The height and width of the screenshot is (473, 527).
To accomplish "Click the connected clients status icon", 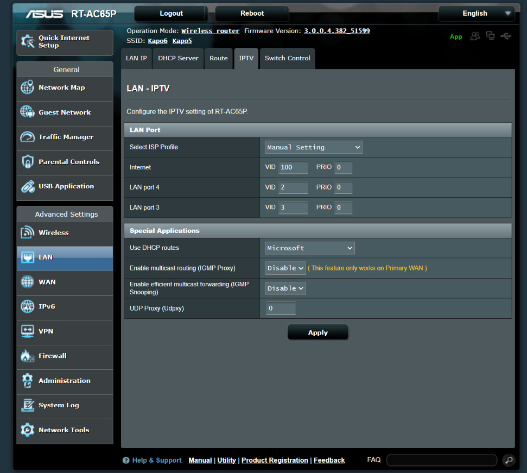I will 475,36.
